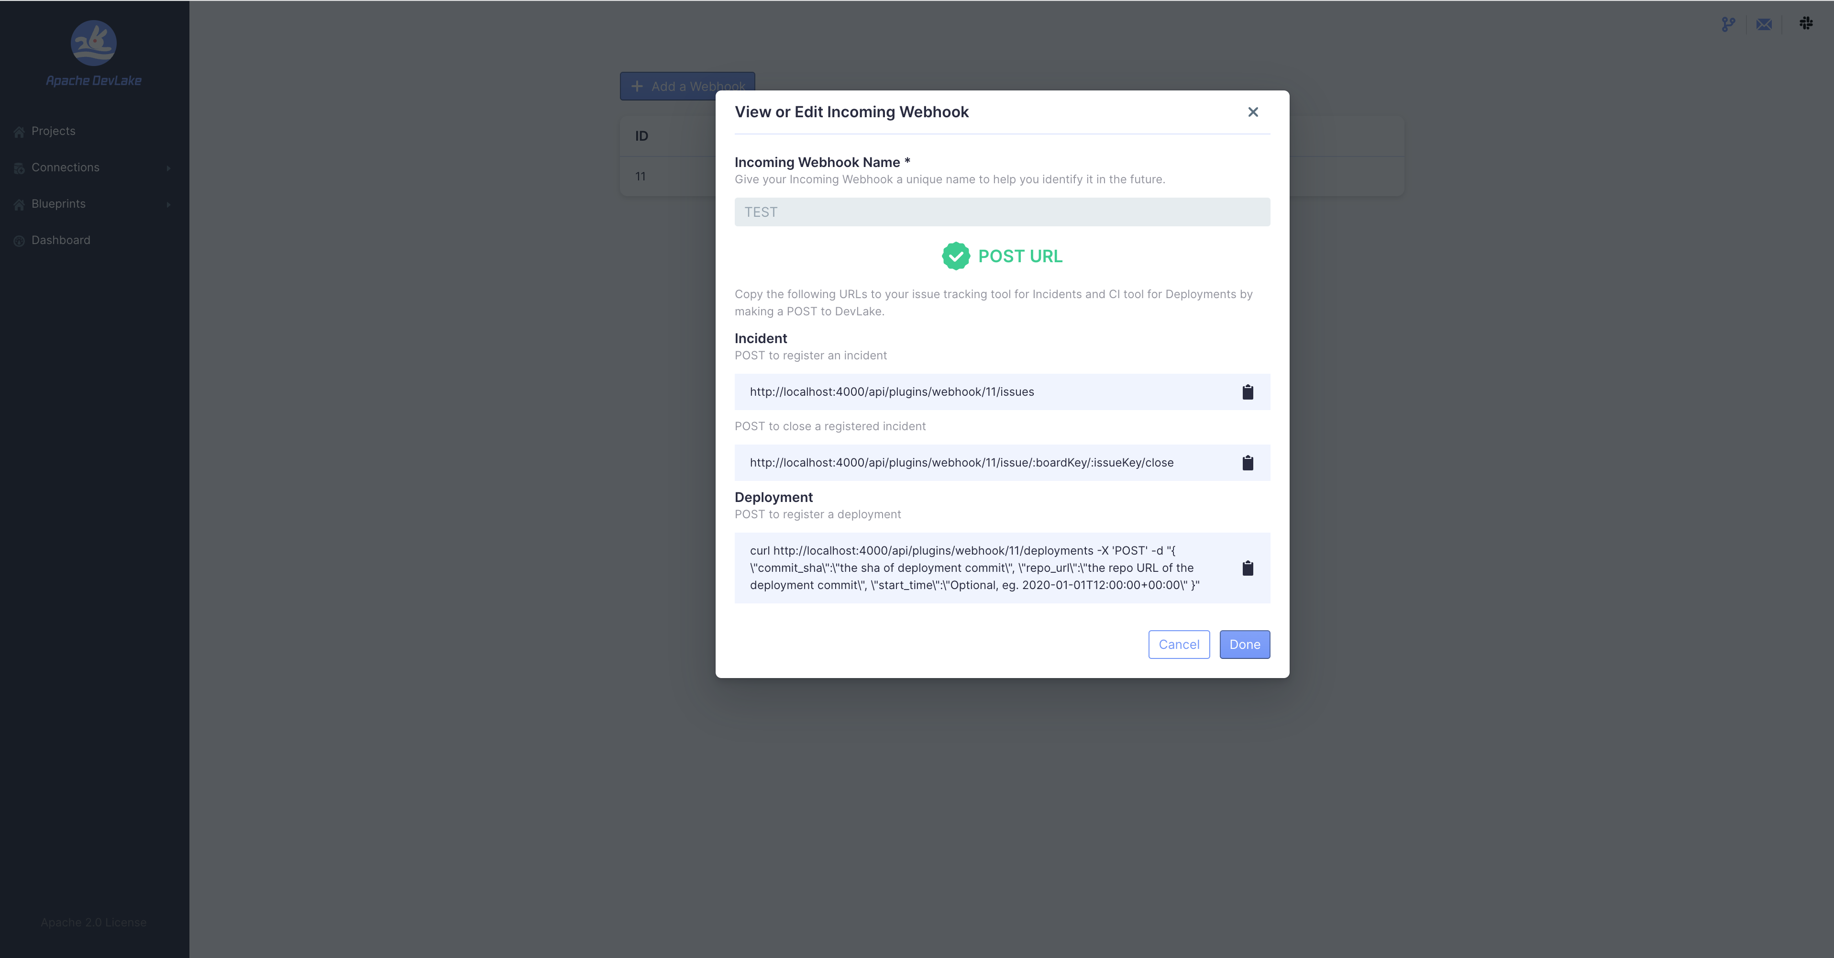Go to Dashboard in the sidebar
The width and height of the screenshot is (1834, 958).
(61, 240)
